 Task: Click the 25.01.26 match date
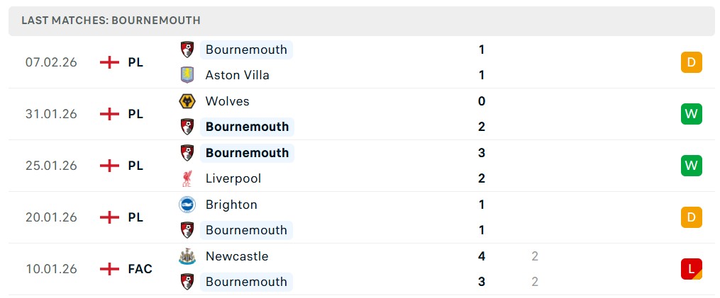(51, 166)
